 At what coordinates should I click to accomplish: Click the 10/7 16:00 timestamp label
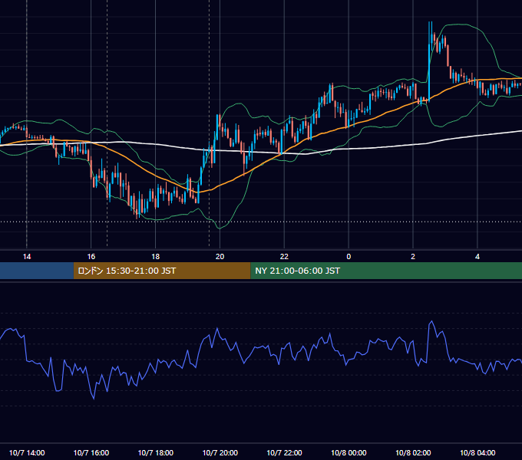91,452
